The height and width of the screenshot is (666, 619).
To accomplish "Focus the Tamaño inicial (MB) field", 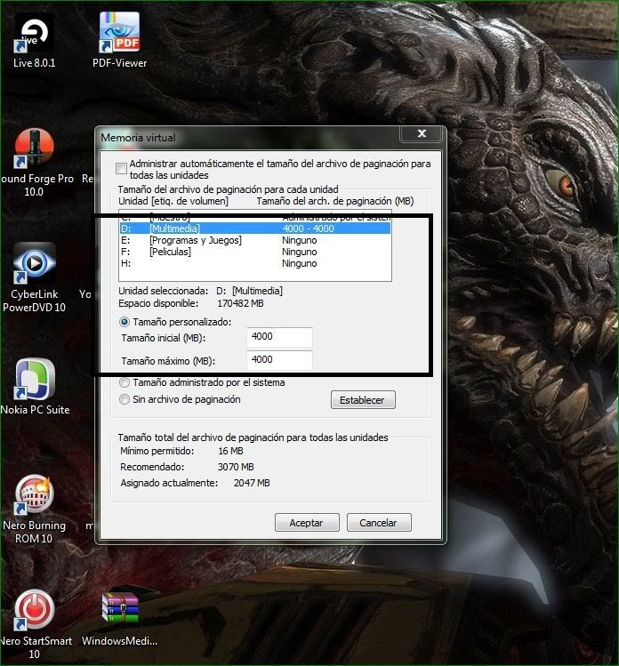I will (279, 337).
